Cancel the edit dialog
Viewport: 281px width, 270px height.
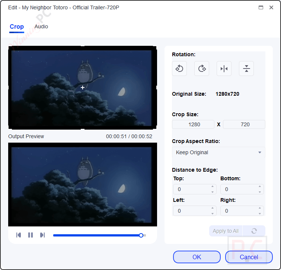249,257
